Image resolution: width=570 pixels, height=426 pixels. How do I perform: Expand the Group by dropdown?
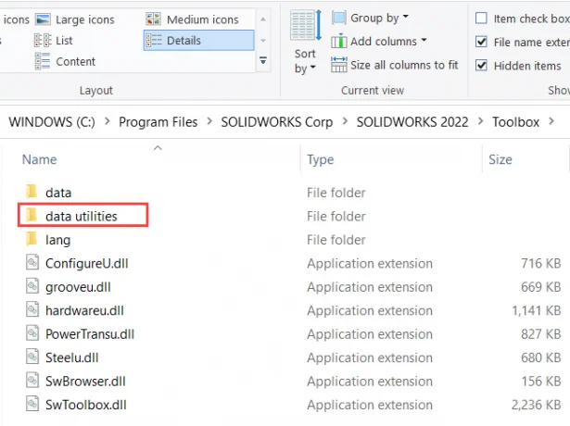tap(371, 18)
